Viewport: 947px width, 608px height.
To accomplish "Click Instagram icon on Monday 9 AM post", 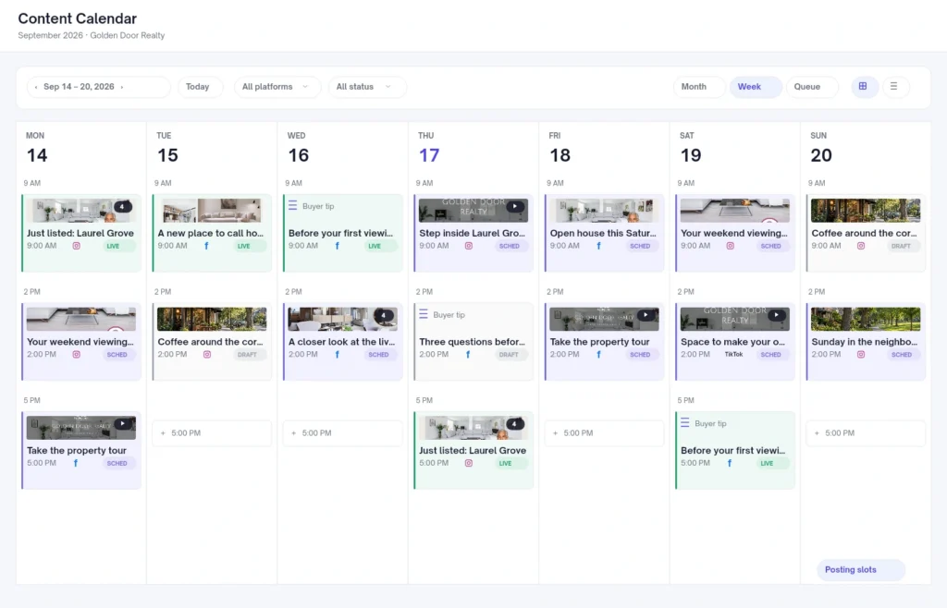I will 77,246.
